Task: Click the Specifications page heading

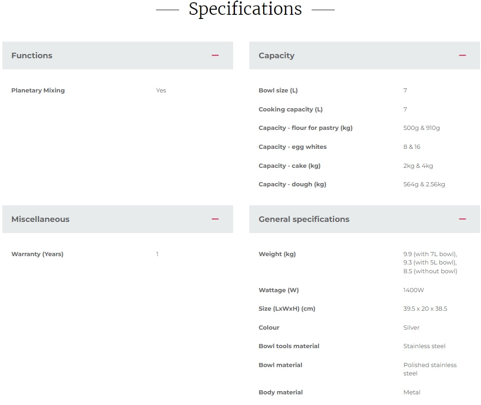Action: pyautogui.click(x=245, y=9)
